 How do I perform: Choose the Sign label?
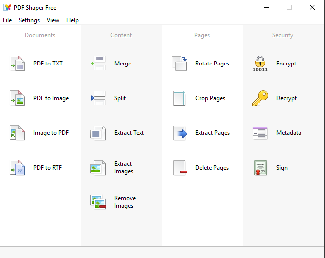tap(282, 168)
